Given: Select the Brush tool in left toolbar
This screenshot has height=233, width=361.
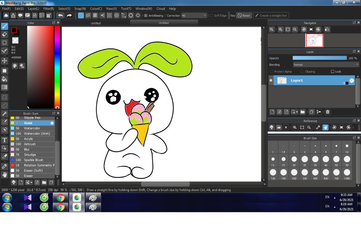Looking at the screenshot, I should click(x=4, y=26).
